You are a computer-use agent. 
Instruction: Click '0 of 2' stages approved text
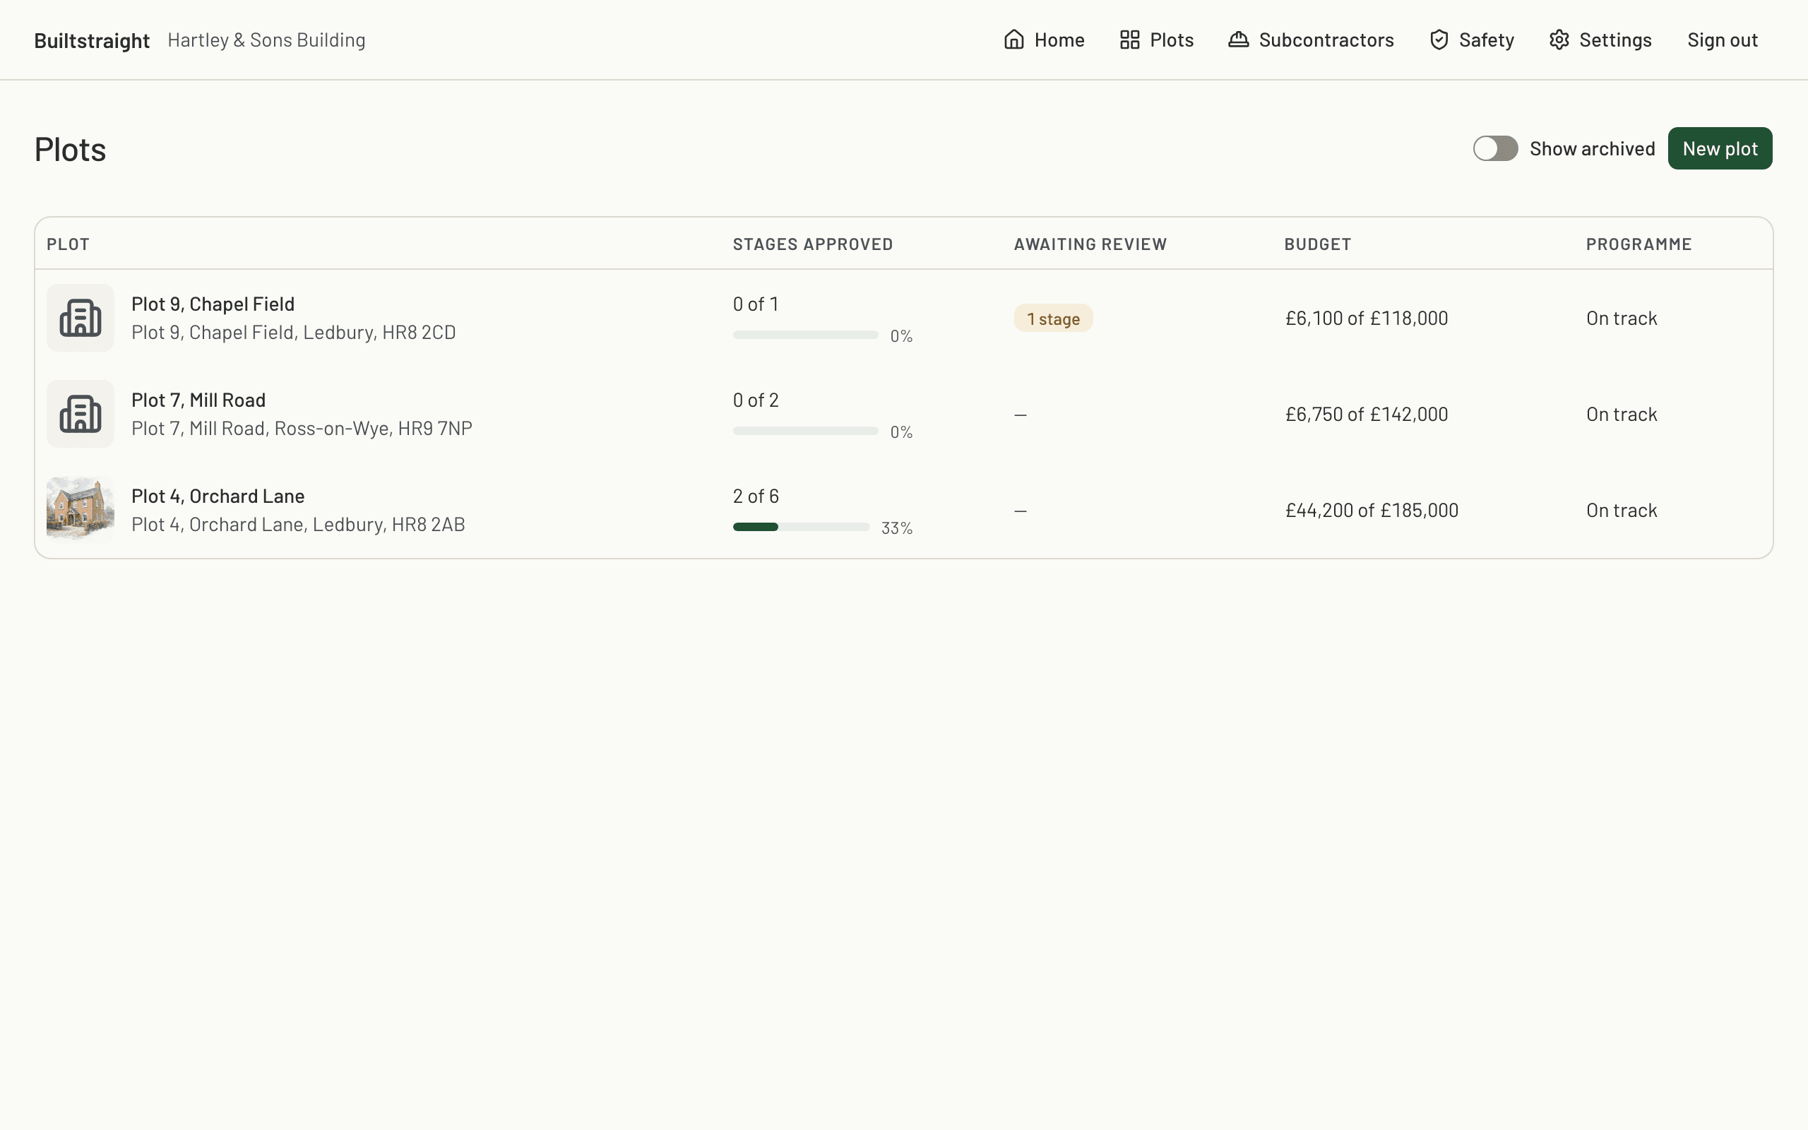[756, 400]
